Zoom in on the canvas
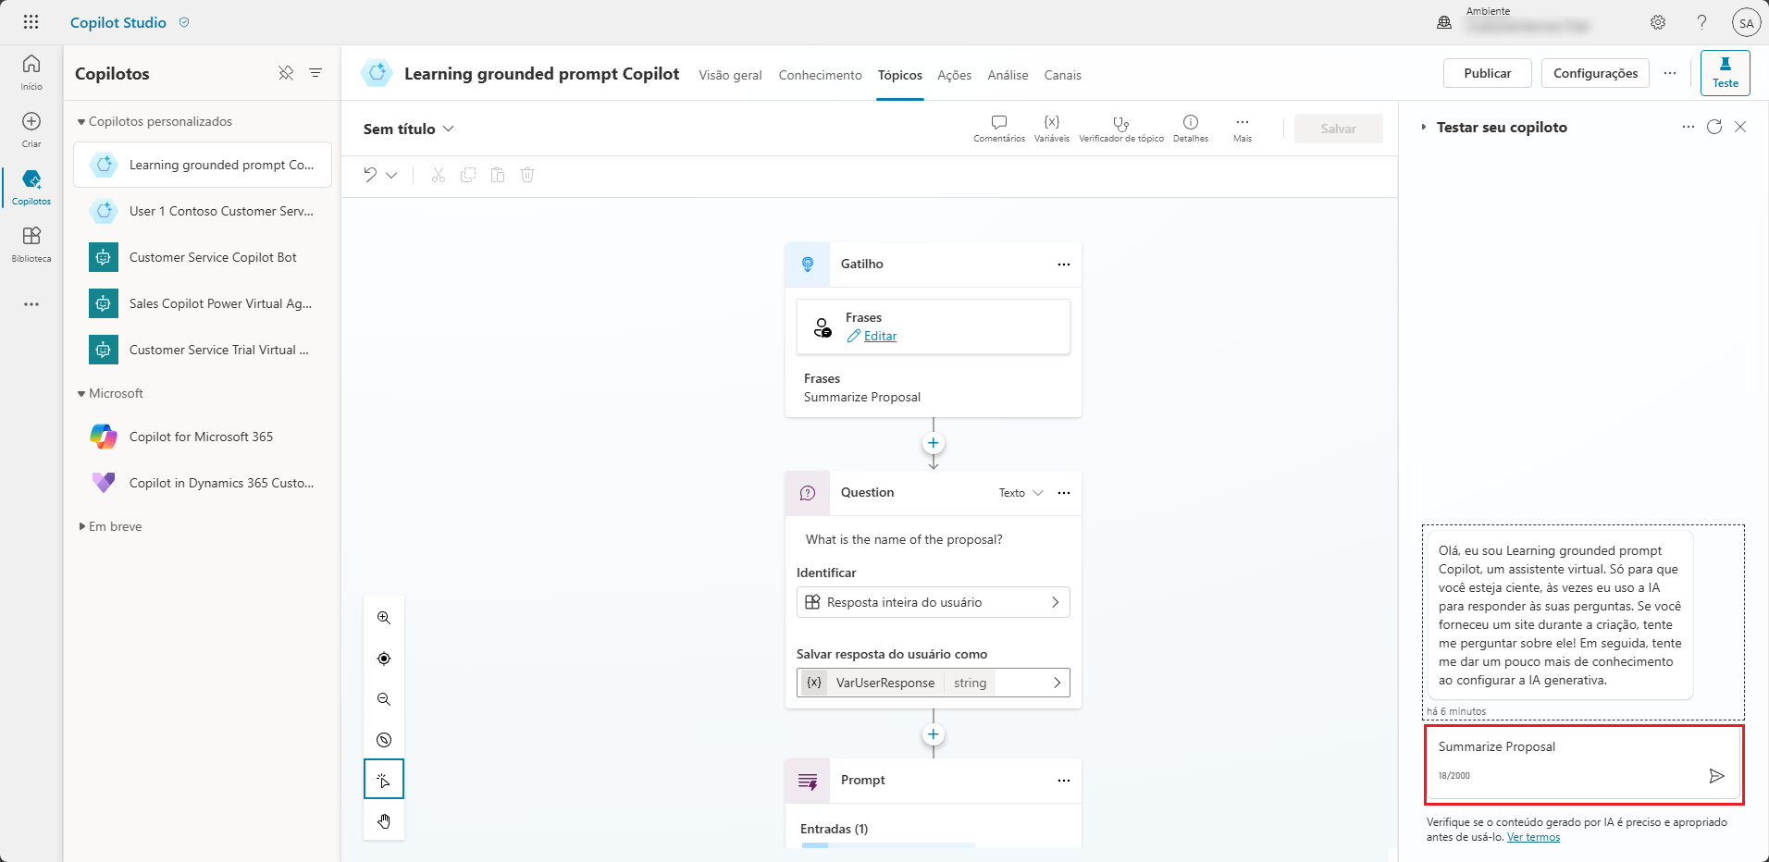Viewport: 1769px width, 862px height. point(384,618)
